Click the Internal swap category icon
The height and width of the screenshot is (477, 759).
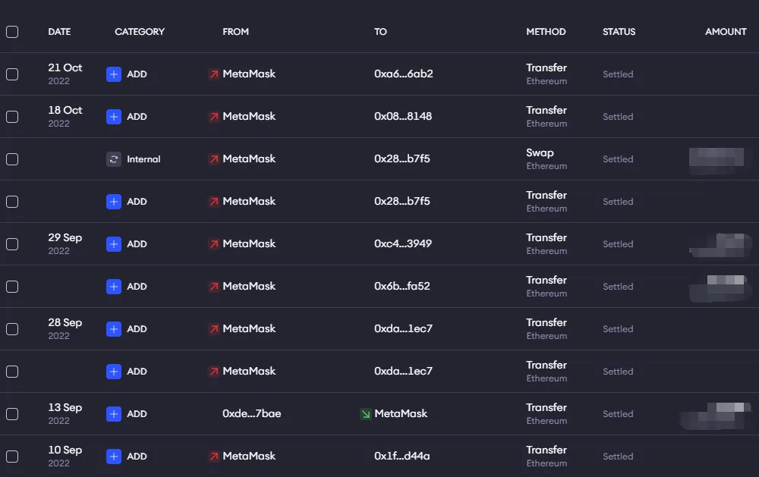tap(114, 159)
